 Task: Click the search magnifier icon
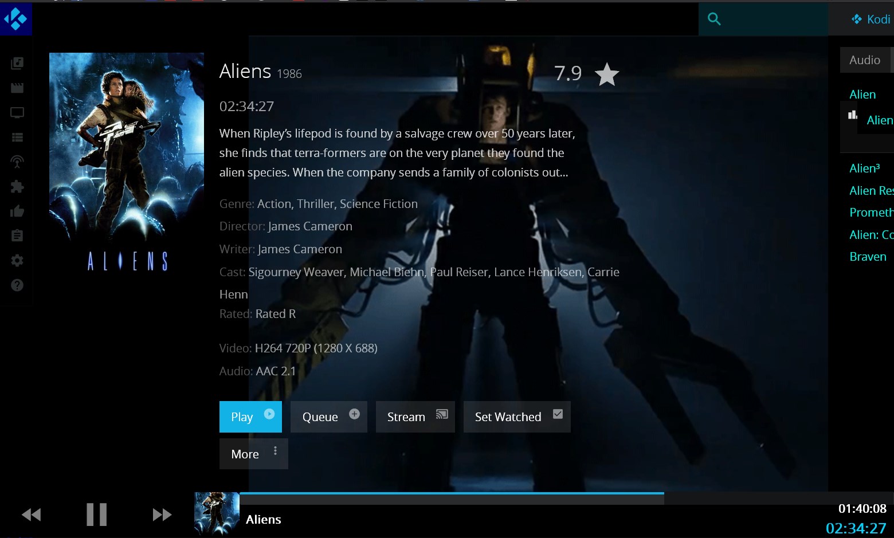pos(714,19)
